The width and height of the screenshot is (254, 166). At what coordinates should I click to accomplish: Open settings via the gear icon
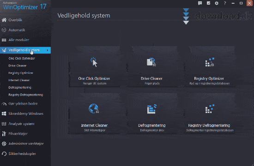pos(217,3)
